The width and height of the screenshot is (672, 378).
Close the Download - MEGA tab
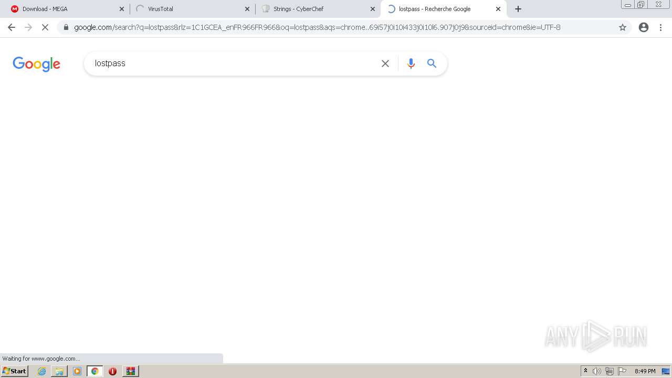point(122,9)
